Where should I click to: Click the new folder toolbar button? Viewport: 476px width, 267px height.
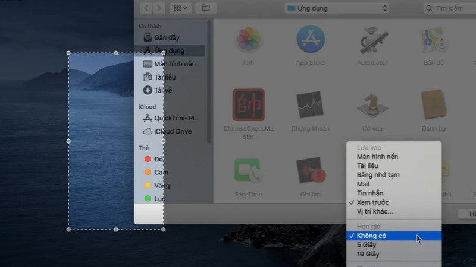click(206, 8)
